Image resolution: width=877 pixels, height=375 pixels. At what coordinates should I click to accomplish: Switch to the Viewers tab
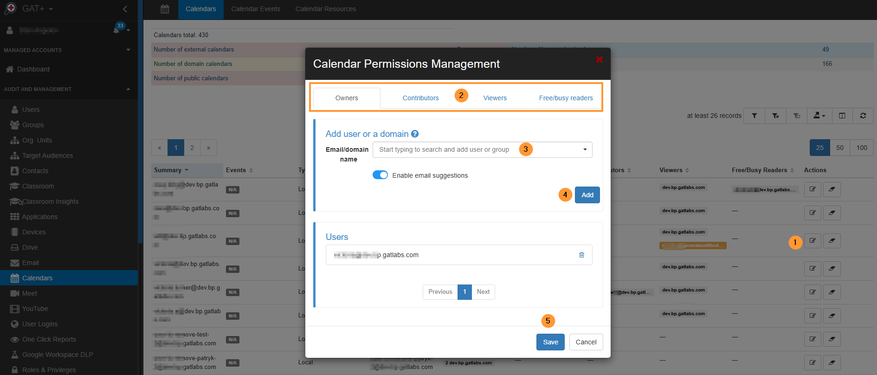click(495, 98)
